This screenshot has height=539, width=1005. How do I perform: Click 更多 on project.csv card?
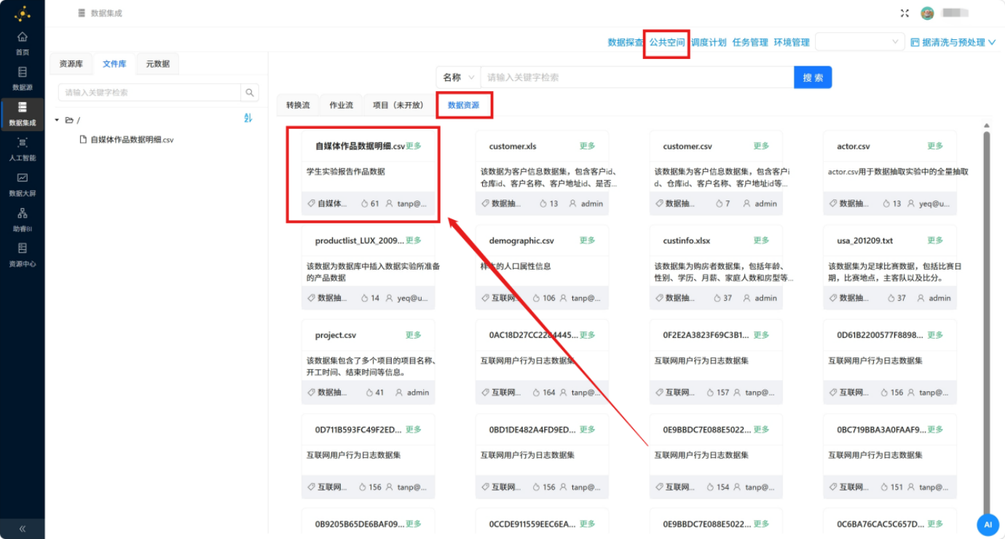(x=414, y=335)
